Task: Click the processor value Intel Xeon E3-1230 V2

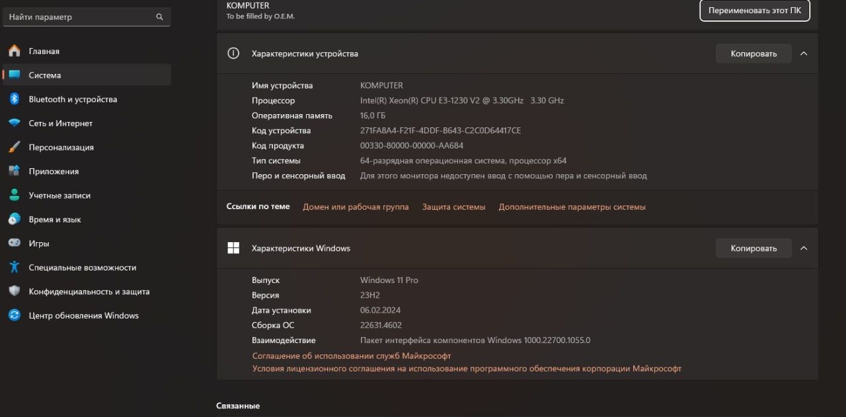Action: (x=462, y=100)
